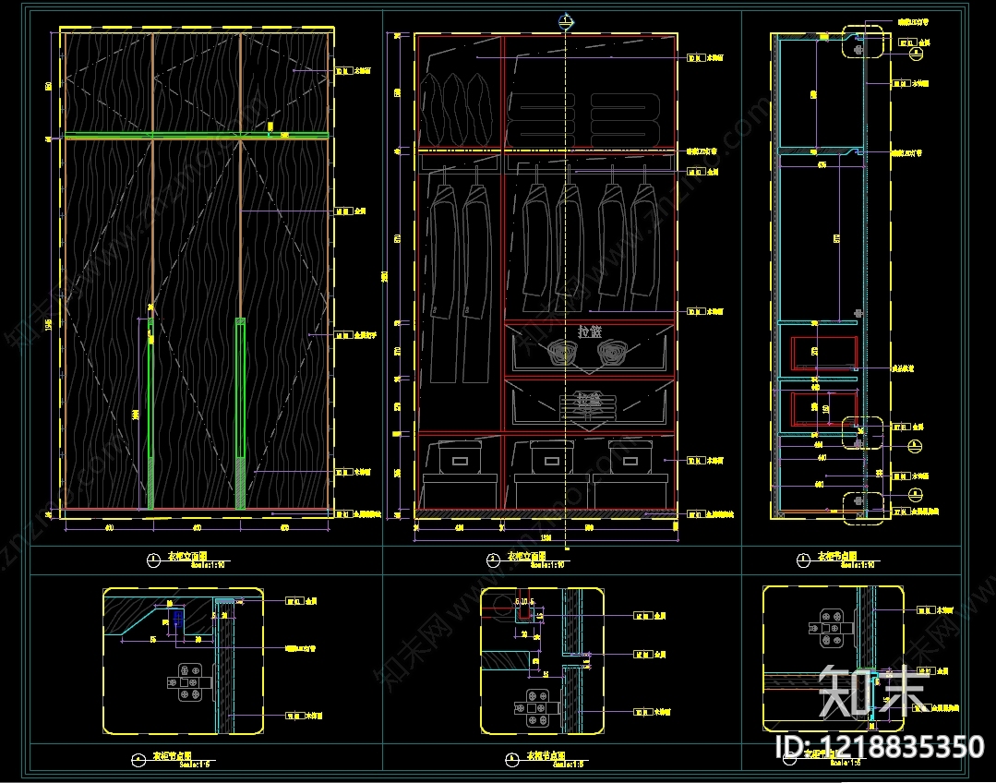Select the hatched plinth under the interior elevation
The width and height of the screenshot is (996, 783).
click(546, 512)
